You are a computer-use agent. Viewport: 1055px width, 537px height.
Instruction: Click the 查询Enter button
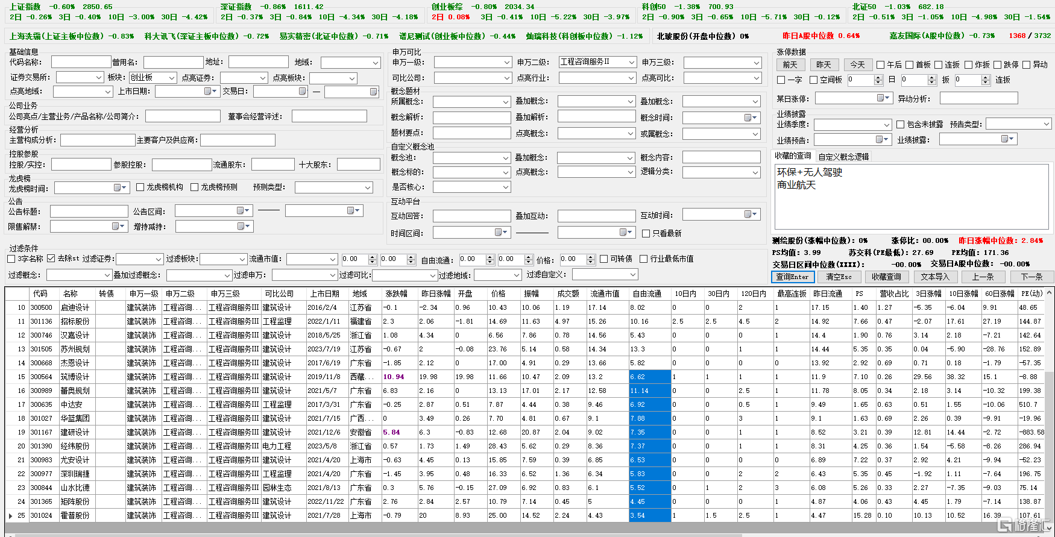pyautogui.click(x=793, y=277)
